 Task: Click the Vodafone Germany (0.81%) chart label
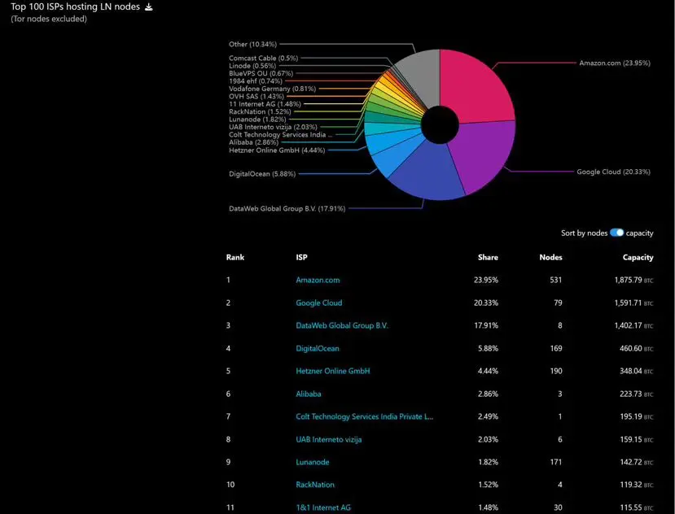coord(273,89)
